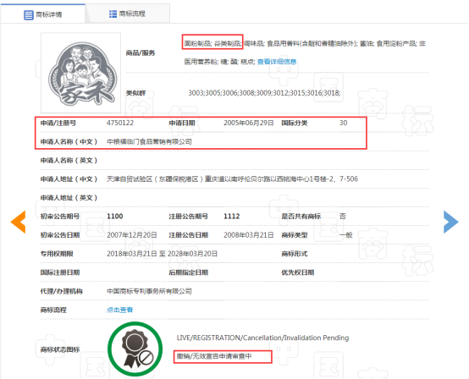The height and width of the screenshot is (379, 469).
Task: Click the 家禾 trademark logo image
Action: pyautogui.click(x=80, y=73)
